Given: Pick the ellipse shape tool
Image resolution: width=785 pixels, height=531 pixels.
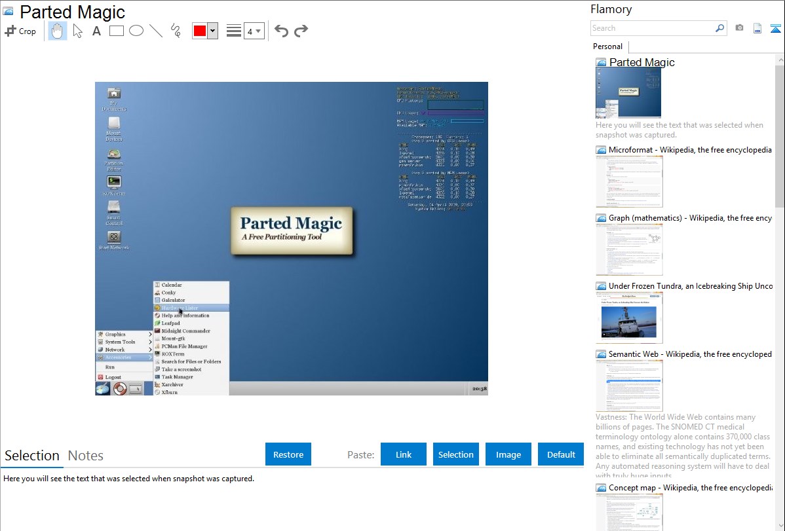Looking at the screenshot, I should pyautogui.click(x=136, y=31).
